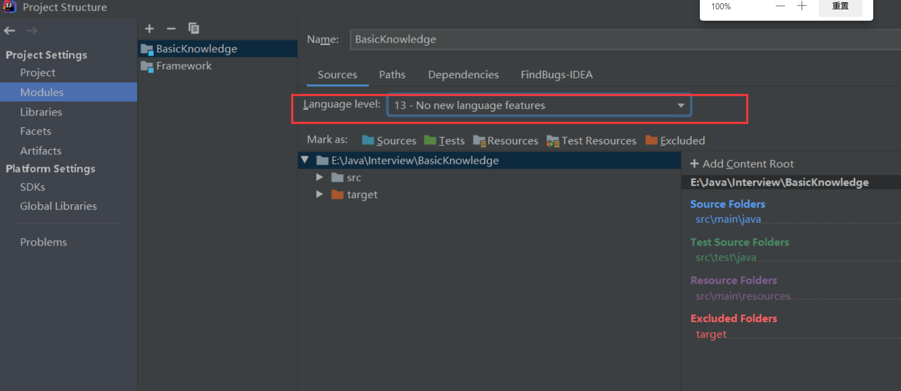Click the Source Folders heading

click(728, 204)
